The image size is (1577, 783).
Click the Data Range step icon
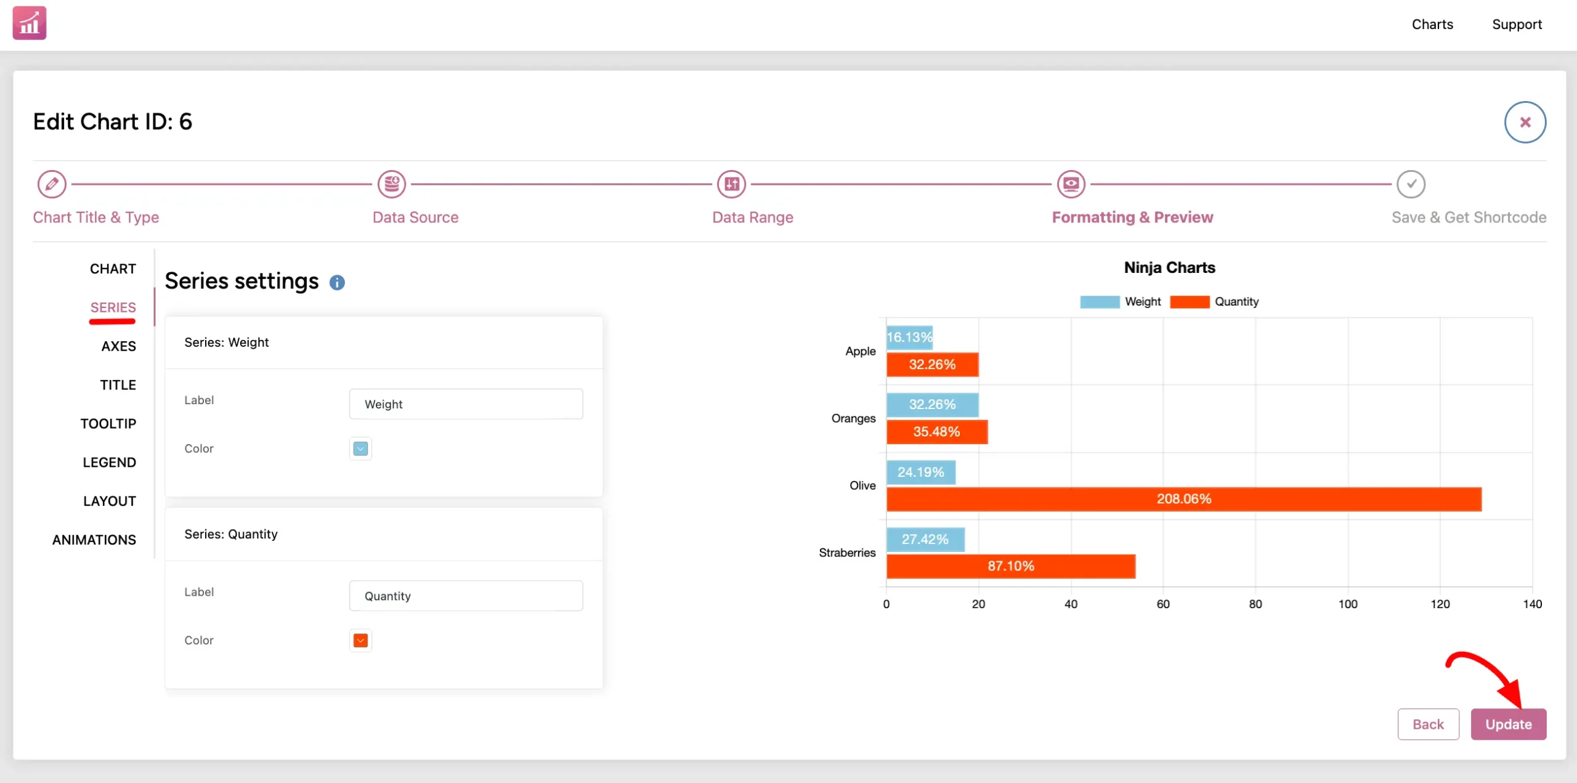[x=731, y=184]
